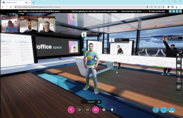Viewport: 183px width, 118px height.
Task: Click the Marco Carvalho name tag
Action: [x=91, y=35]
